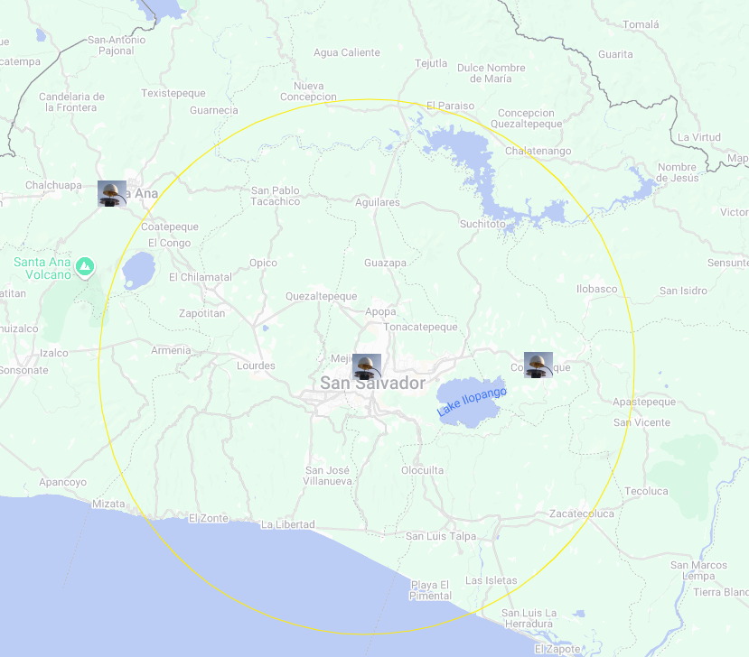This screenshot has height=657, width=749.
Task: Select the station marker above San Salvador
Action: pyautogui.click(x=367, y=366)
